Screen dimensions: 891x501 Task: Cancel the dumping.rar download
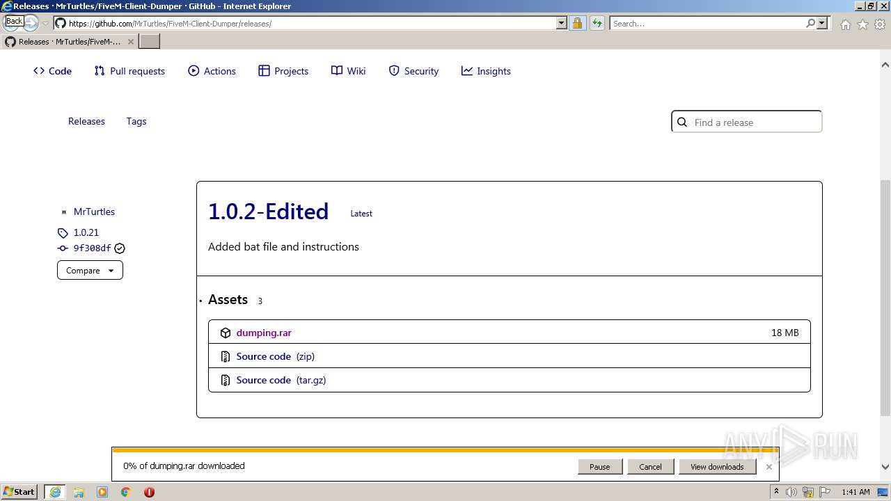point(650,467)
